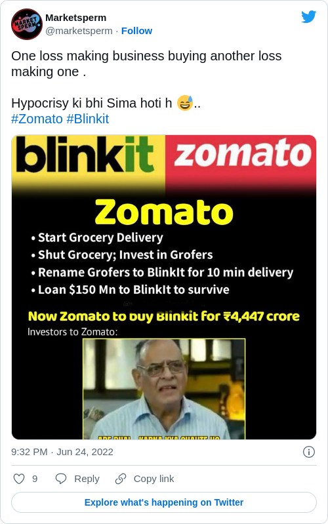Open the tweet info circle icon

pos(308,452)
